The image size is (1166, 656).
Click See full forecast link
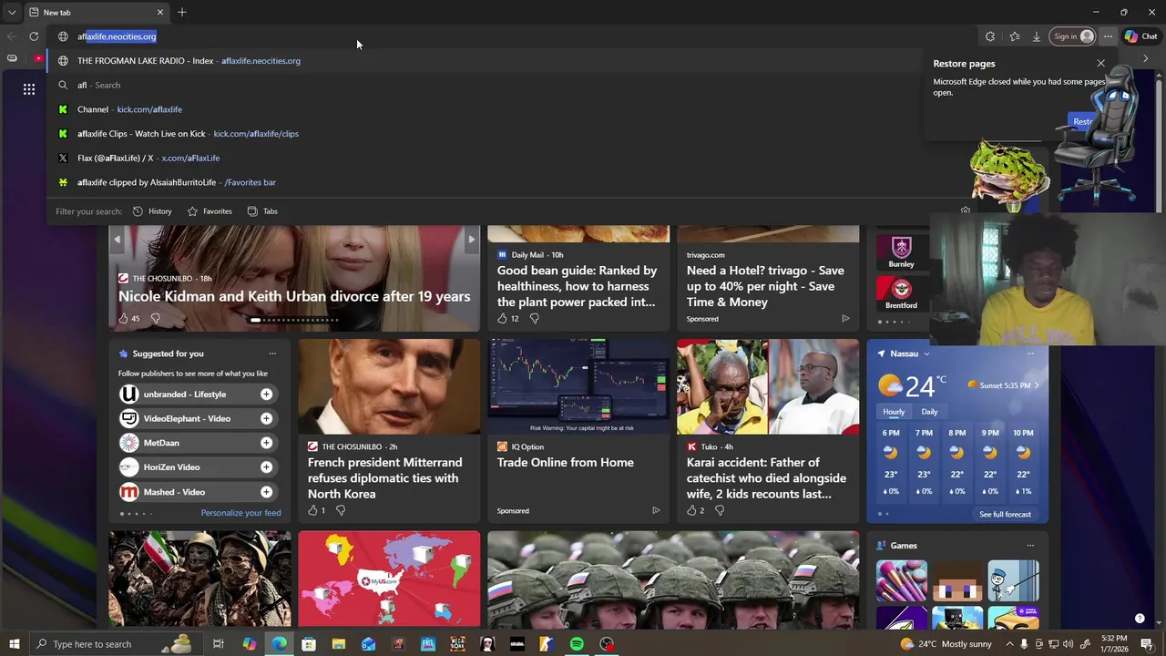tap(1005, 515)
